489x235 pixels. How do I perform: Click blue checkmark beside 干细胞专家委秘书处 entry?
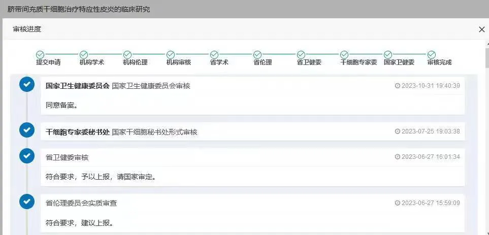click(26, 130)
